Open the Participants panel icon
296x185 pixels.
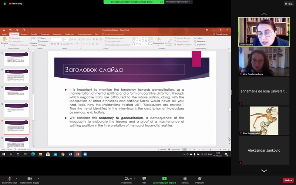[126, 178]
